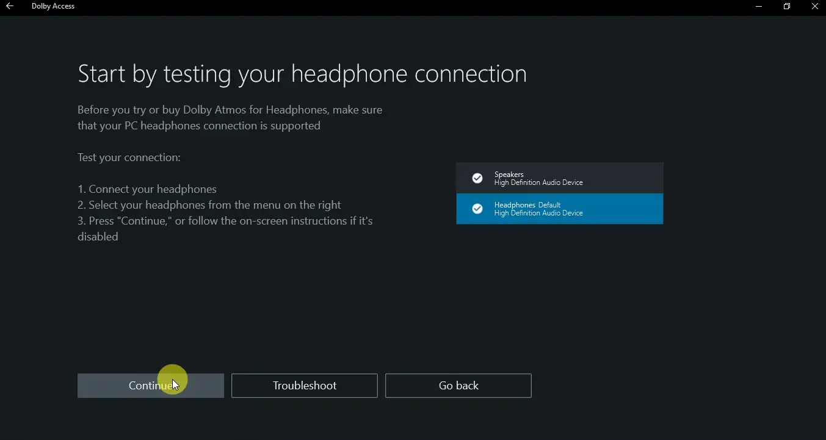Click the Continue button
The height and width of the screenshot is (440, 826).
(150, 386)
